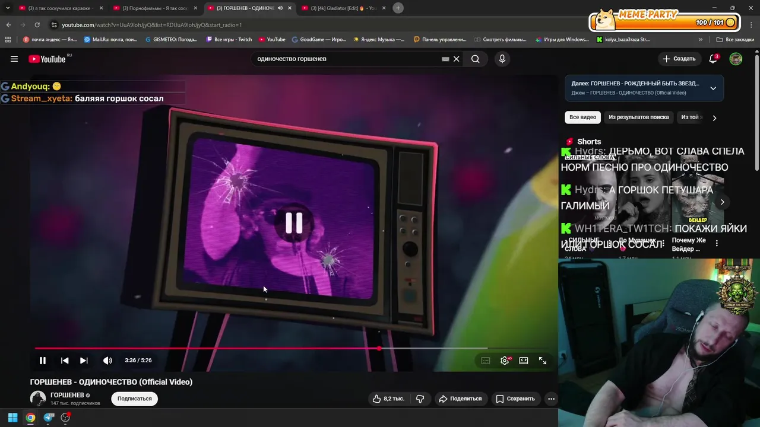The image size is (760, 427).
Task: Close the ГОРШЕНЕВ - ОДИНОЧЕСТВО browser tab
Action: pos(290,8)
